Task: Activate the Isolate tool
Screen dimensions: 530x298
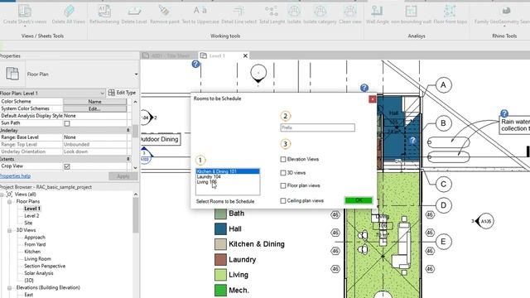Action: 294,15
